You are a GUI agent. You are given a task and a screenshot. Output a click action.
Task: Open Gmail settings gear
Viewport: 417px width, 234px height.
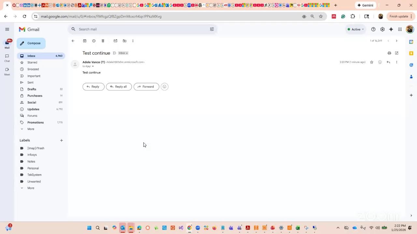tap(382, 29)
